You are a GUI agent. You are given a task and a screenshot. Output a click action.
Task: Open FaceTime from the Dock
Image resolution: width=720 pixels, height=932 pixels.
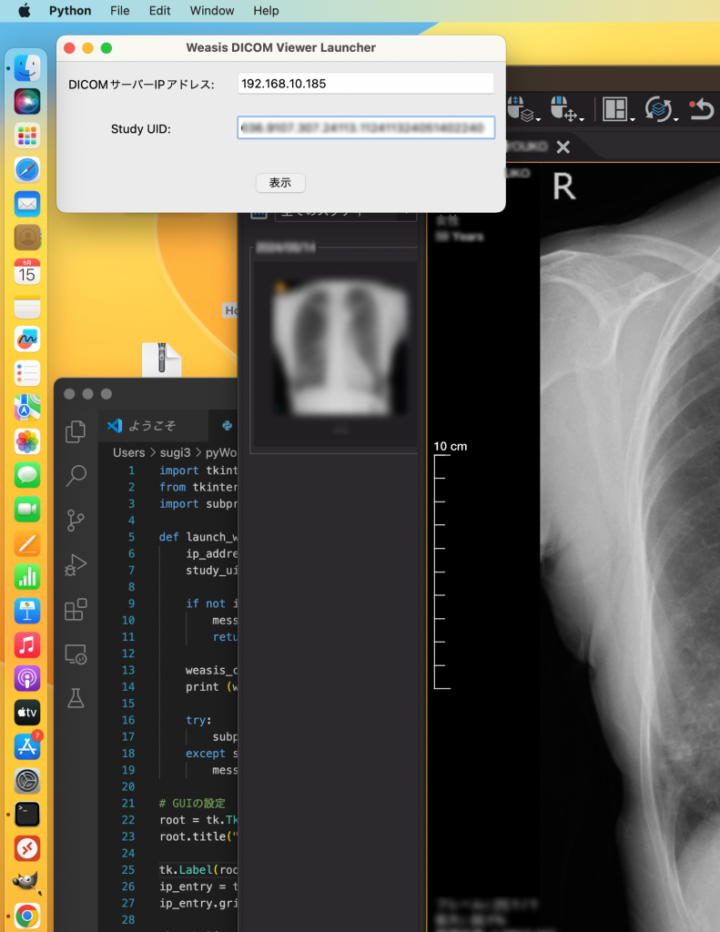coord(27,510)
